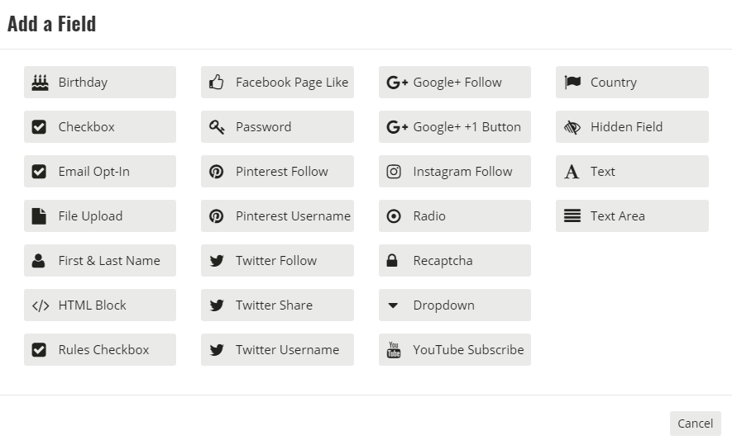Click the Pinterest Follow logo icon

coord(216,172)
